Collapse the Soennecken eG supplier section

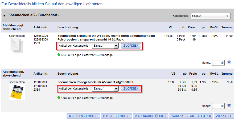point(4,15)
